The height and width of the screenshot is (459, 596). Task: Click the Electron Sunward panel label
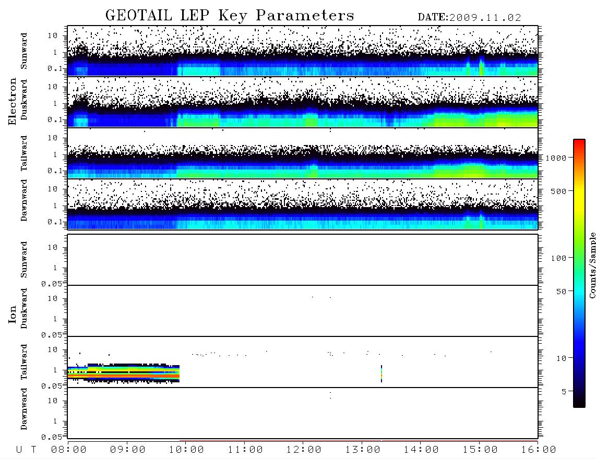(x=24, y=51)
